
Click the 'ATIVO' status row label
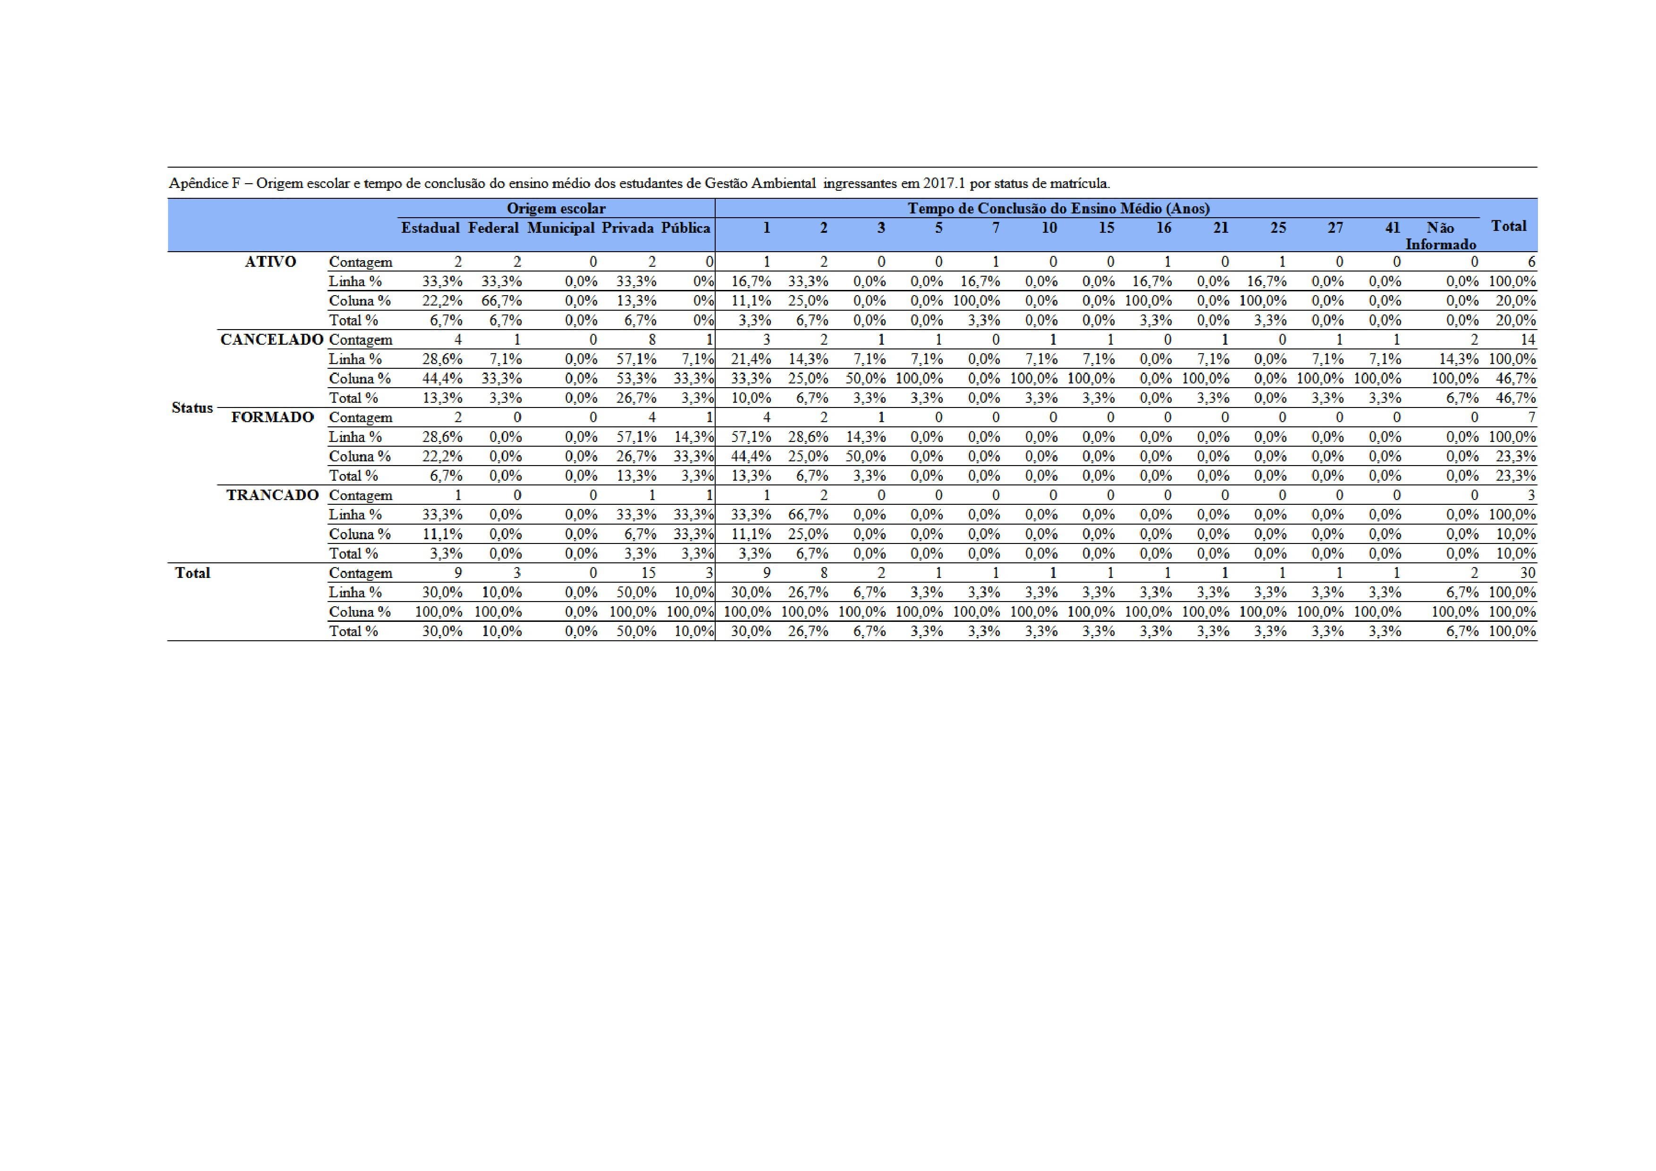(270, 262)
